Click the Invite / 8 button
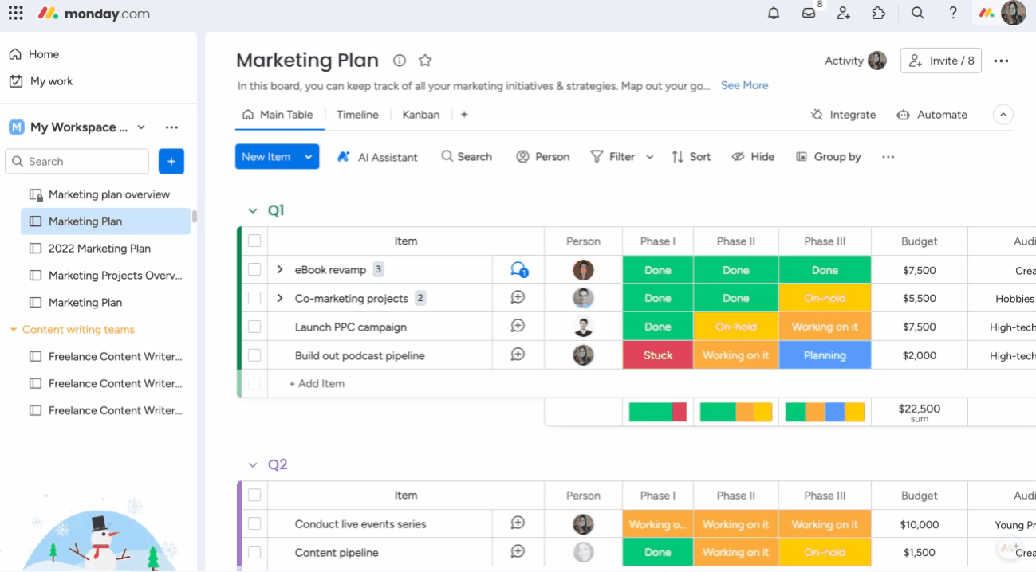The height and width of the screenshot is (572, 1036). click(941, 61)
